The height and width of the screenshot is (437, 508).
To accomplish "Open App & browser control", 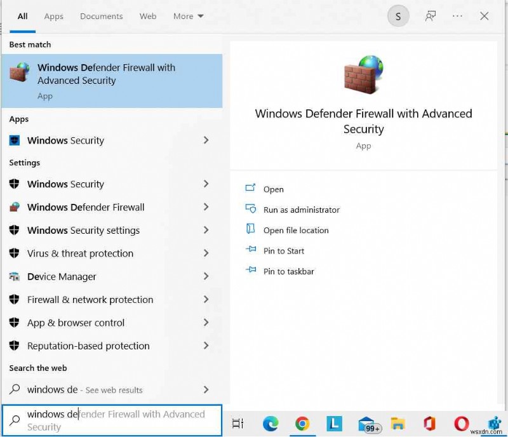I will coord(112,323).
